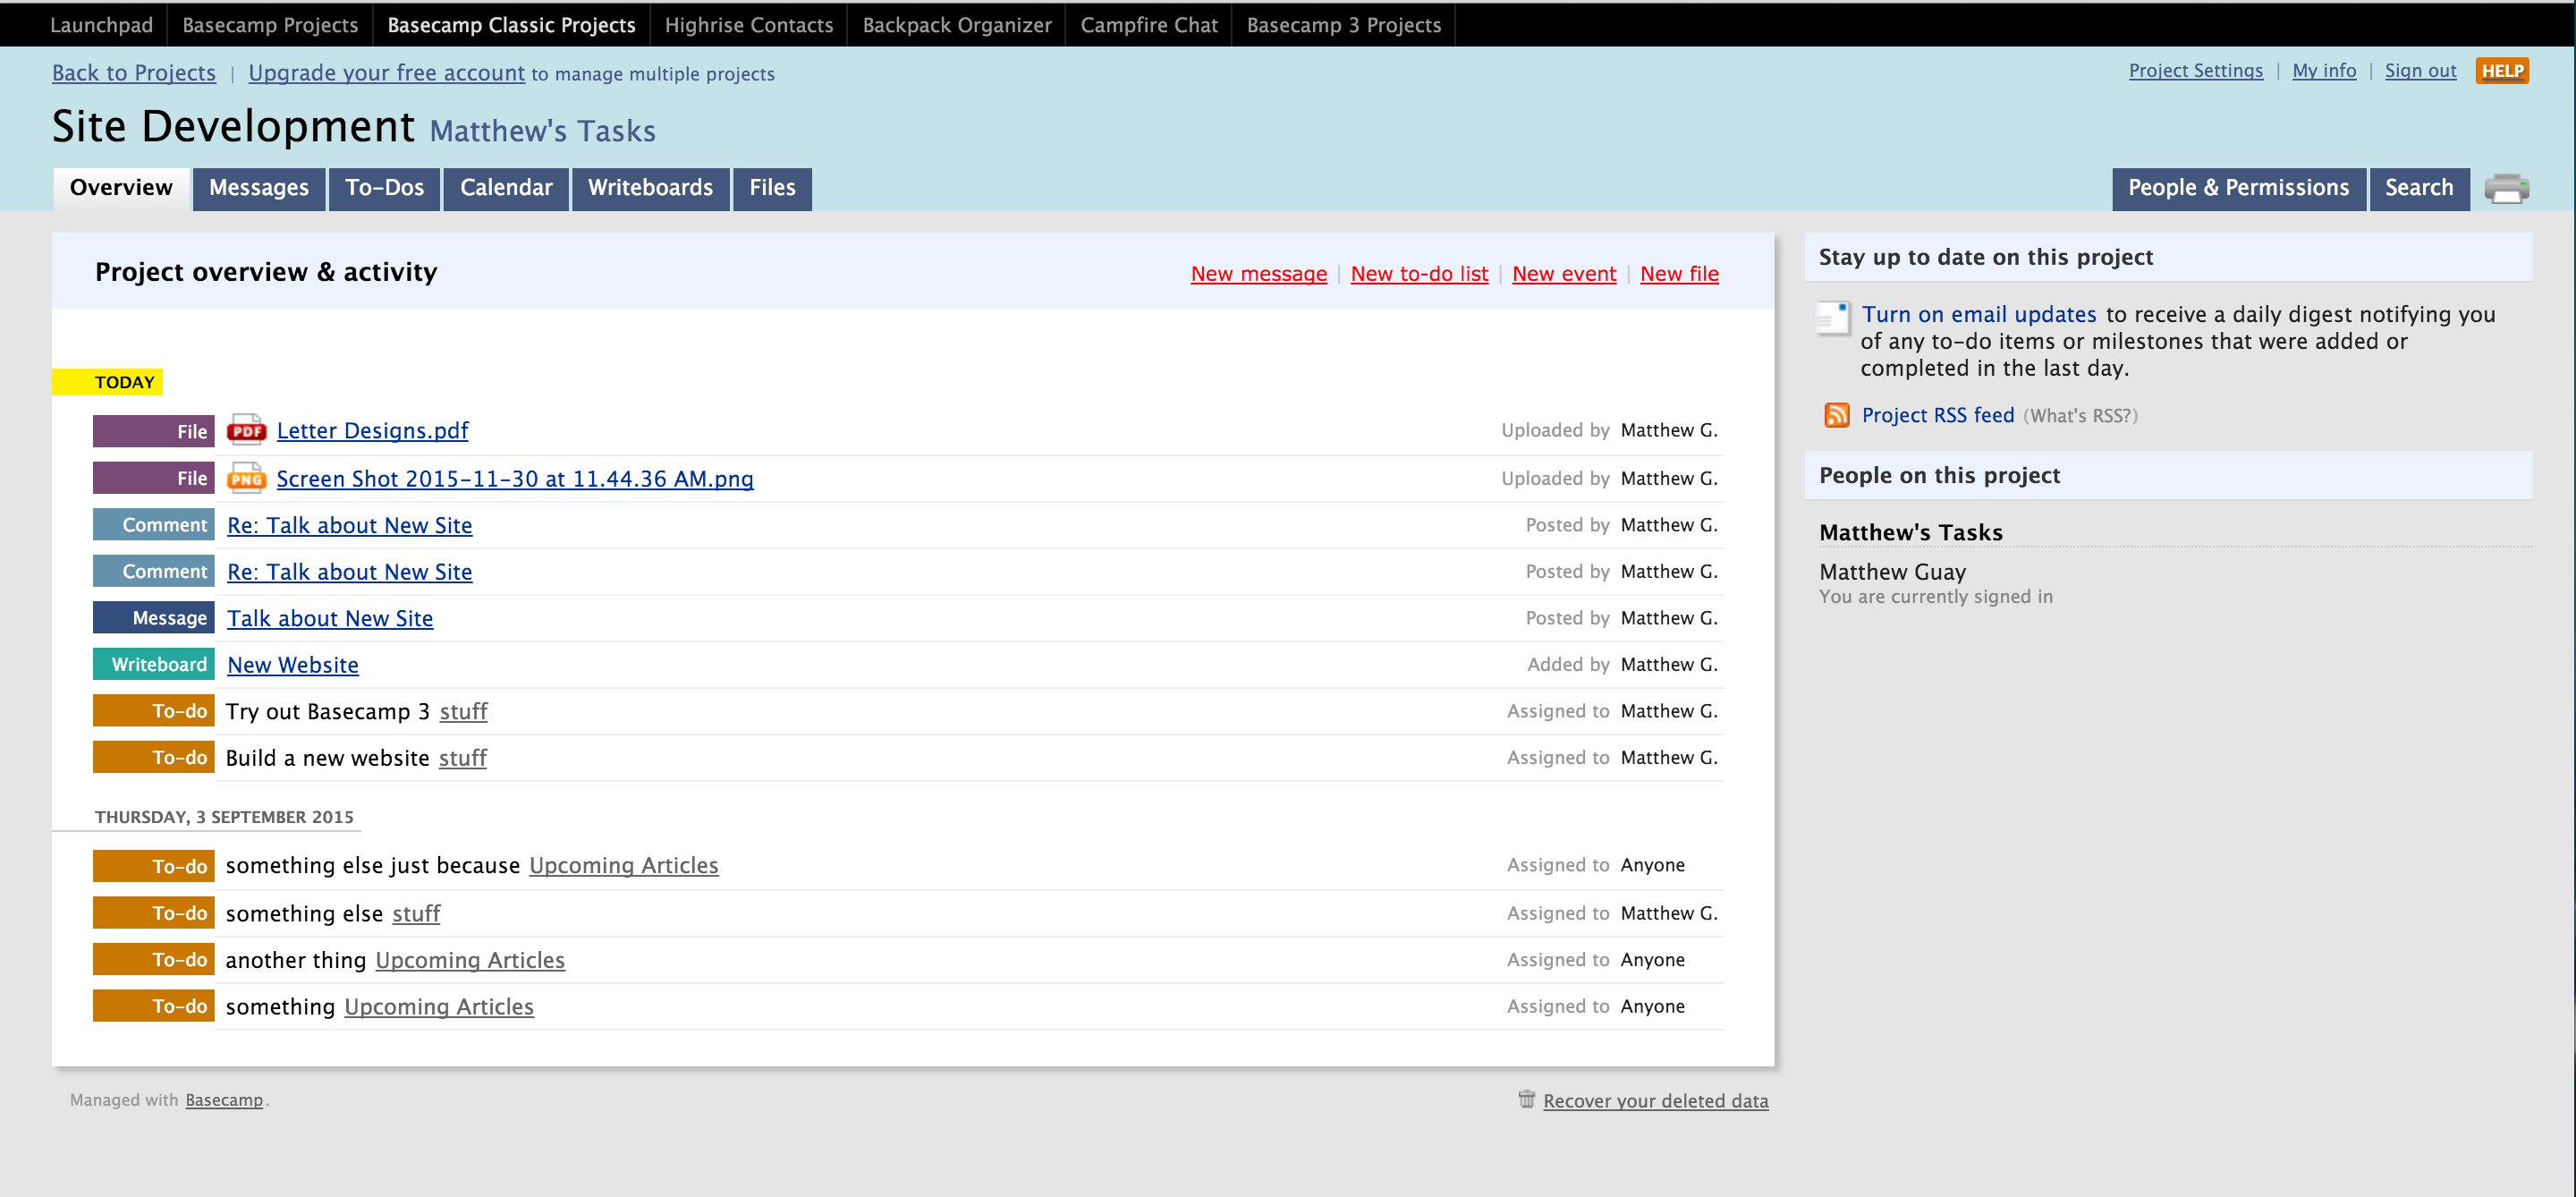Click the trash icon beside Recover deleted data
The image size is (2576, 1197).
pyautogui.click(x=1526, y=1099)
